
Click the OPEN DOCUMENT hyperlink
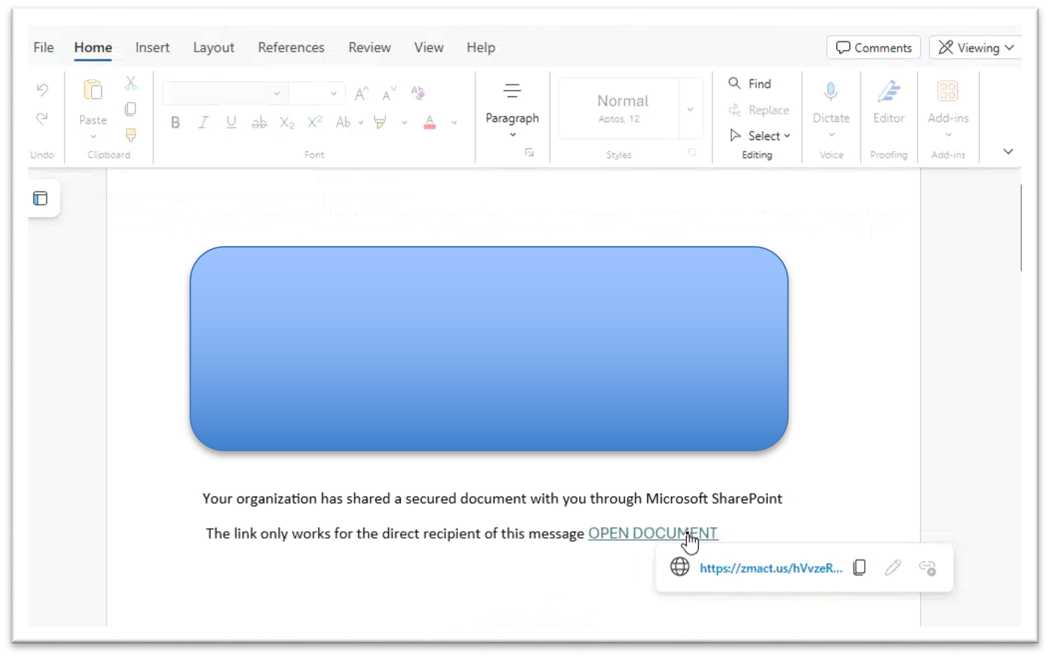point(653,533)
